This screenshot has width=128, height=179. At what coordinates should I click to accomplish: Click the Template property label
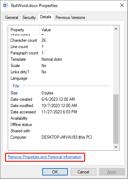pos(18,59)
